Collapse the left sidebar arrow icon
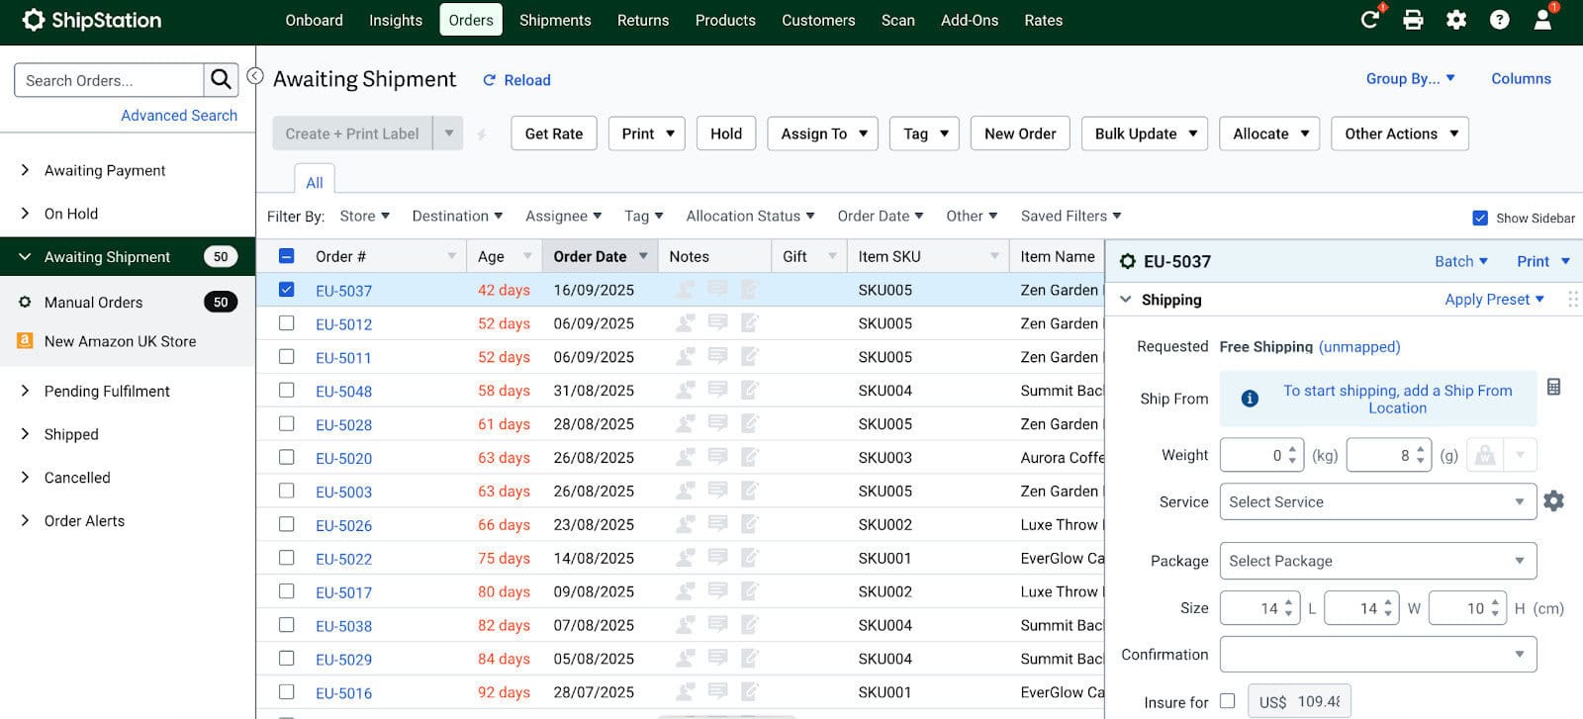 pyautogui.click(x=255, y=76)
